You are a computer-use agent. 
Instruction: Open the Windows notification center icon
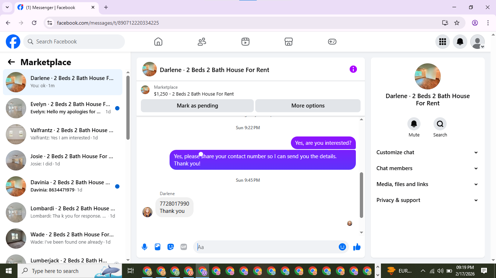pyautogui.click(x=484, y=271)
